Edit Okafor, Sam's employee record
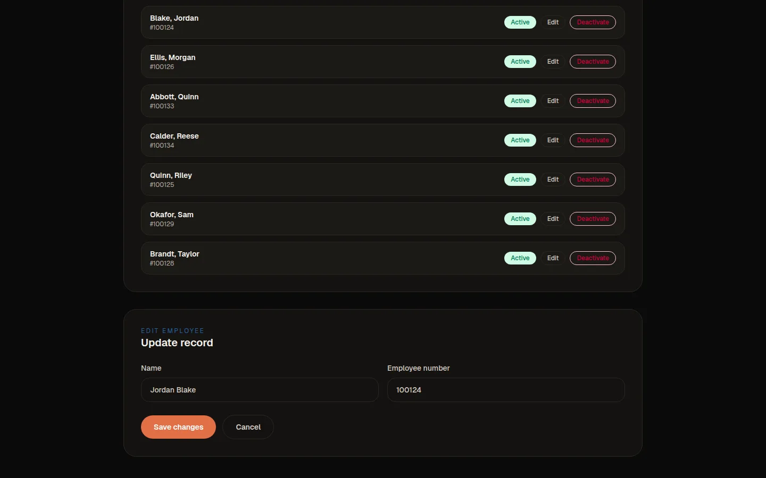 tap(553, 219)
